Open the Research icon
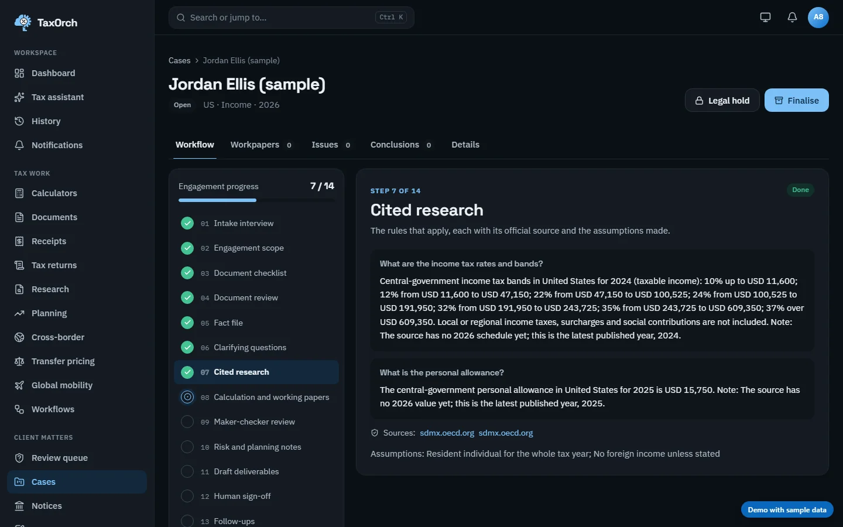 point(19,289)
